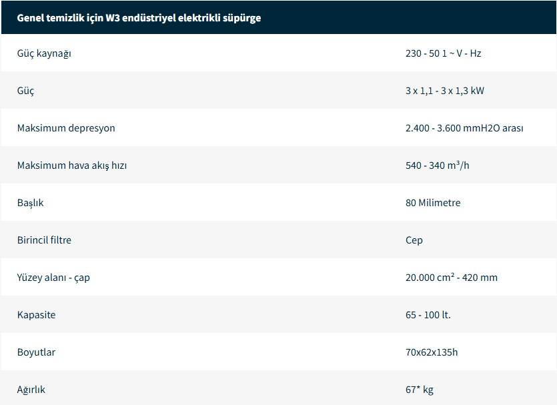
Task: Click the 'Maksimum depresyon' label
Action: click(x=66, y=128)
